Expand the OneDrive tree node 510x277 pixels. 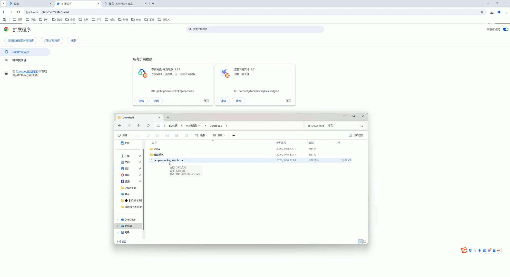tap(118, 220)
